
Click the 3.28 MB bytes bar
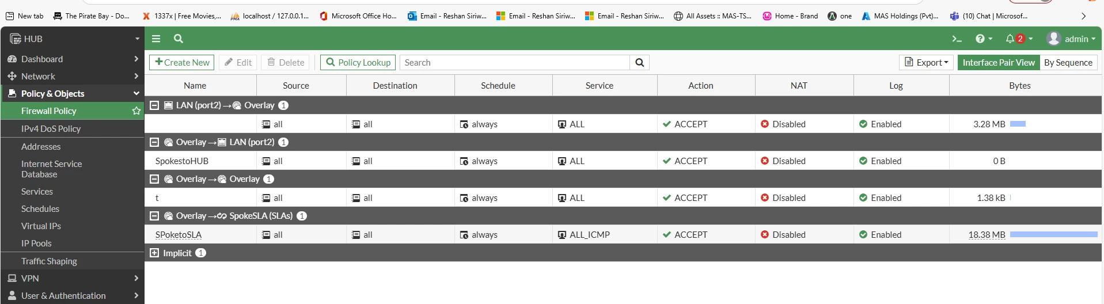point(1018,124)
